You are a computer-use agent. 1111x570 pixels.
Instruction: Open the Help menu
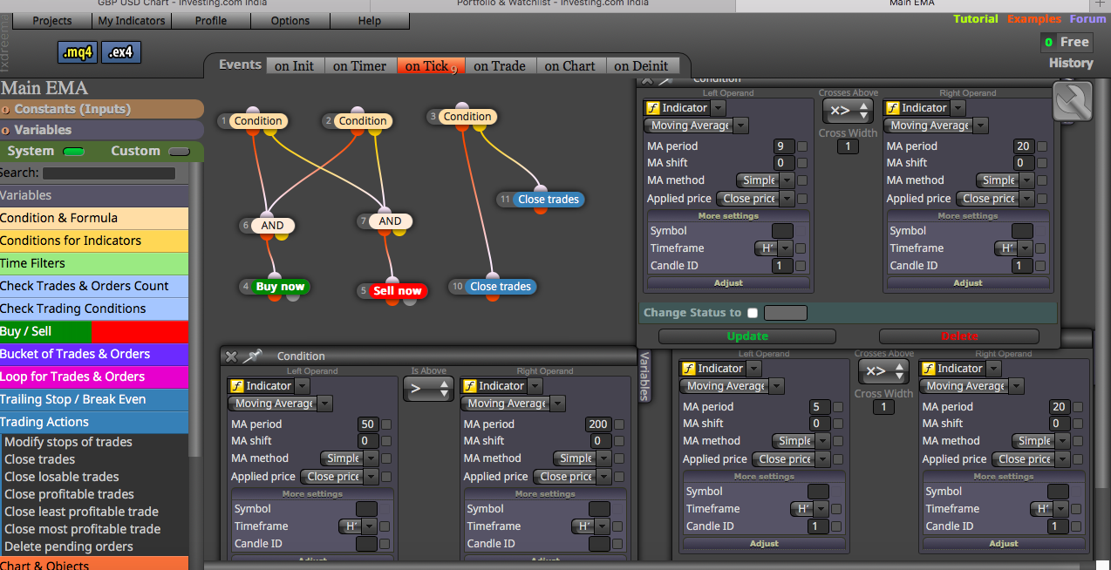tap(369, 21)
